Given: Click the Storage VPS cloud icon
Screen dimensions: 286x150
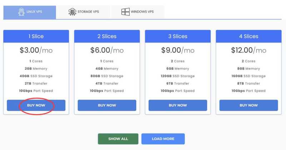Looking at the screenshot, I should point(72,12).
